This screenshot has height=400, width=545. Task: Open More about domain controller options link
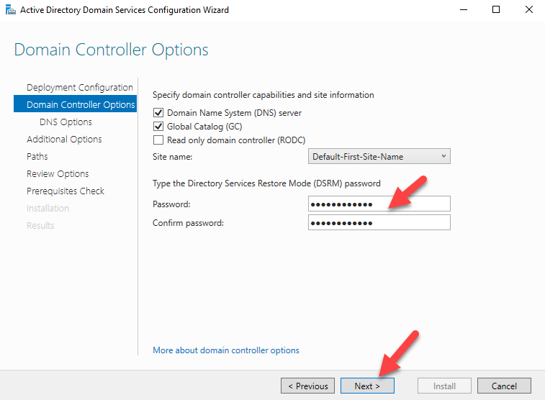pyautogui.click(x=226, y=350)
